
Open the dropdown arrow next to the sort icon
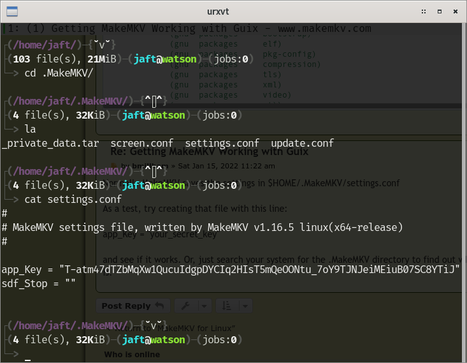pyautogui.click(x=245, y=306)
